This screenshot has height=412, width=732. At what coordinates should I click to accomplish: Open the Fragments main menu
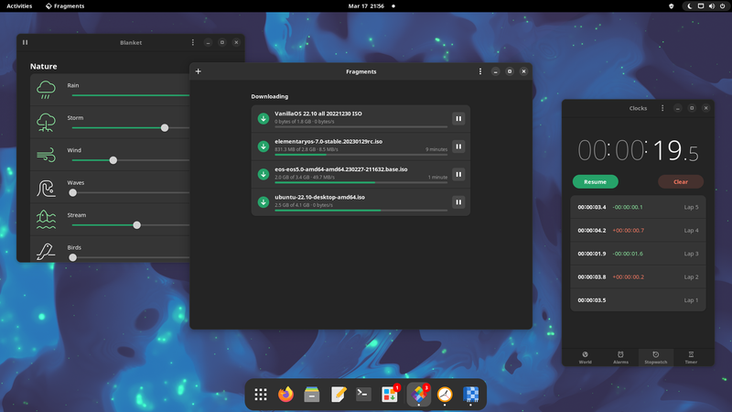[479, 71]
